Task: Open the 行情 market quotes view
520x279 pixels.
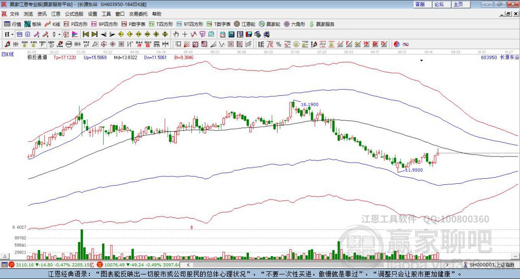Action: 13,24
